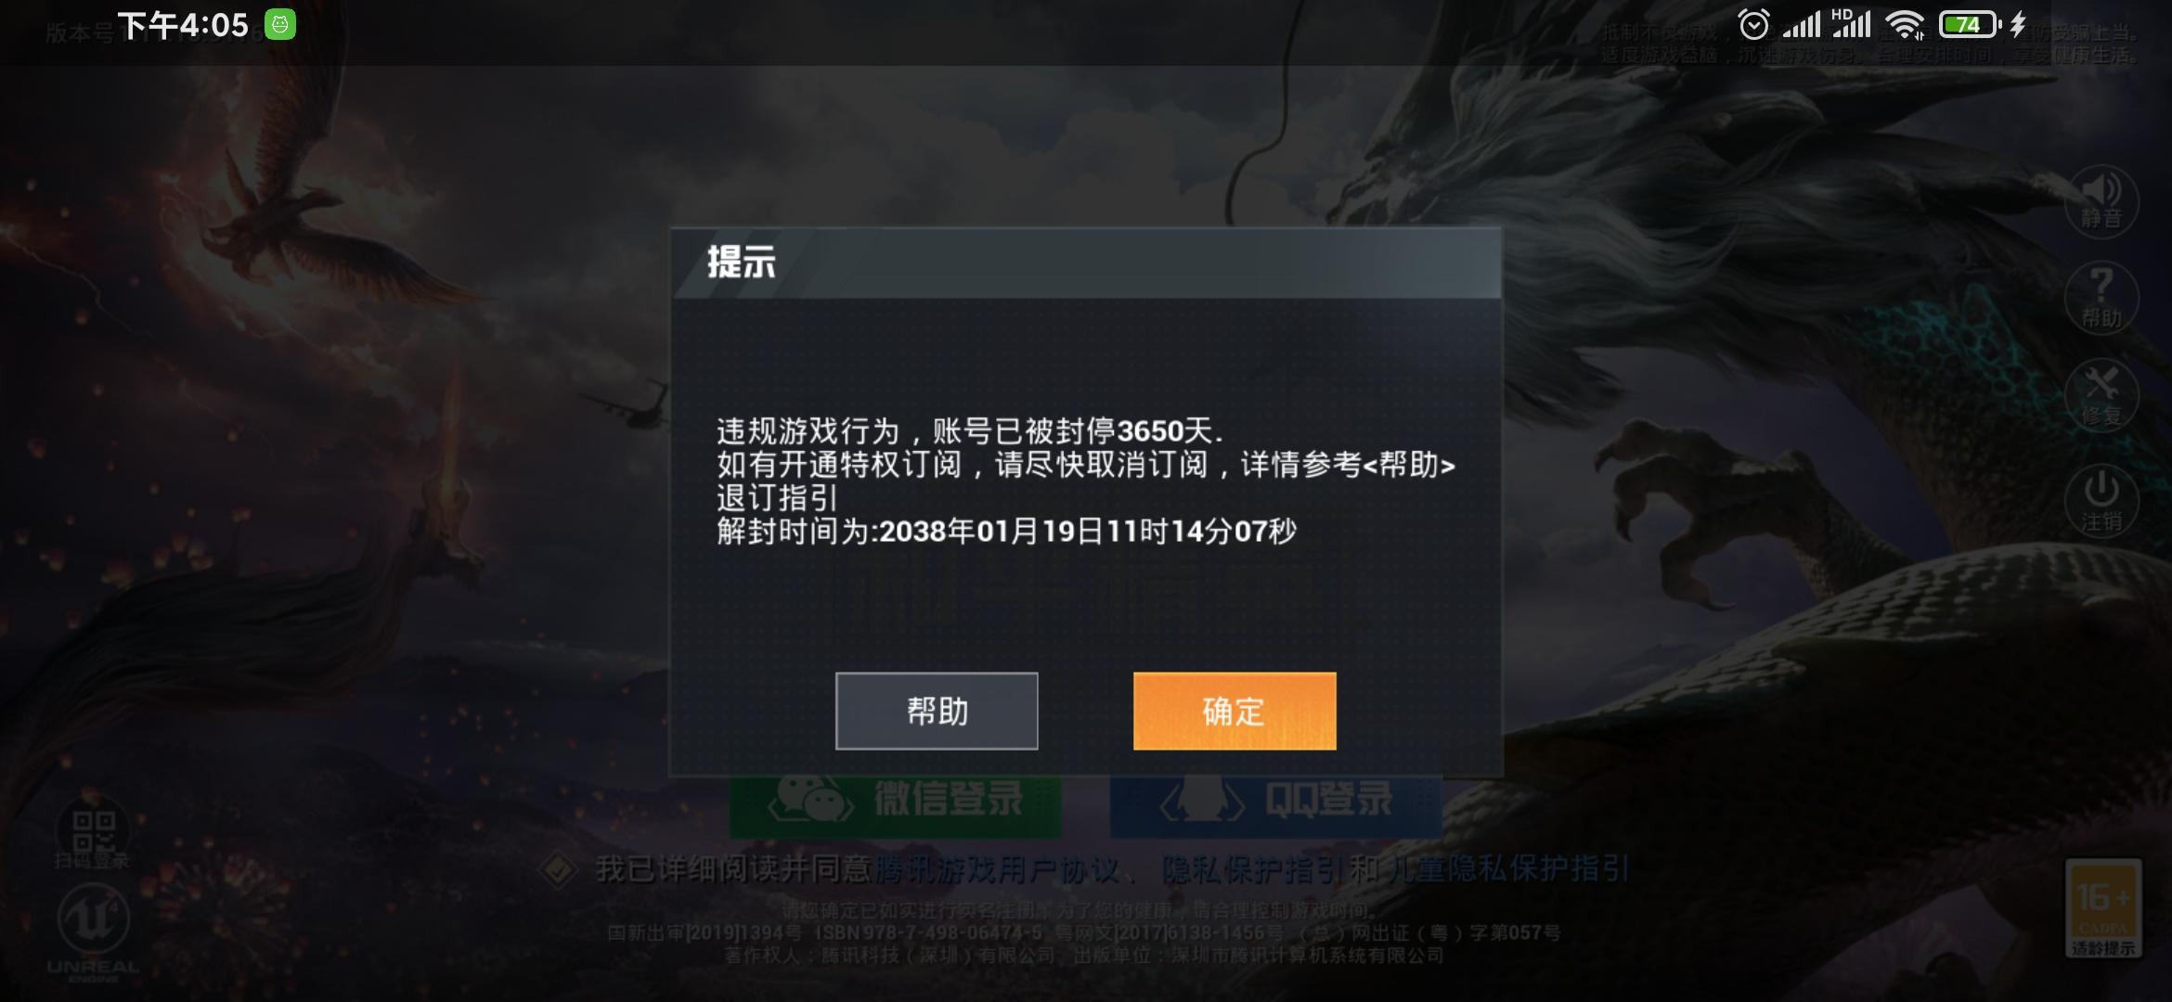Click the 帮助 button in the dialog
The image size is (2172, 1002).
[937, 711]
